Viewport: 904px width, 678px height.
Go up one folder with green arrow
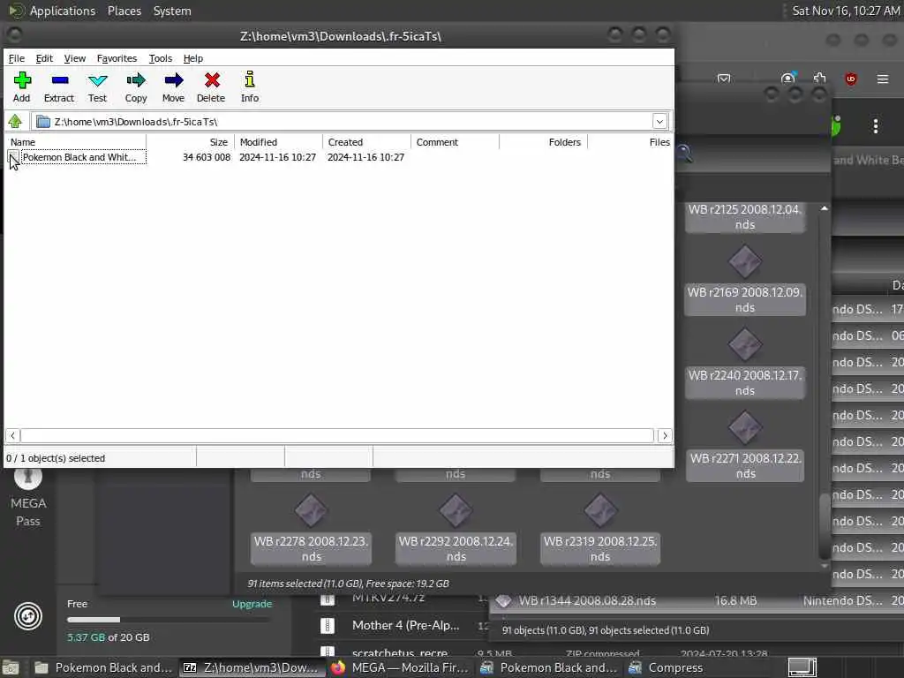pyautogui.click(x=15, y=122)
